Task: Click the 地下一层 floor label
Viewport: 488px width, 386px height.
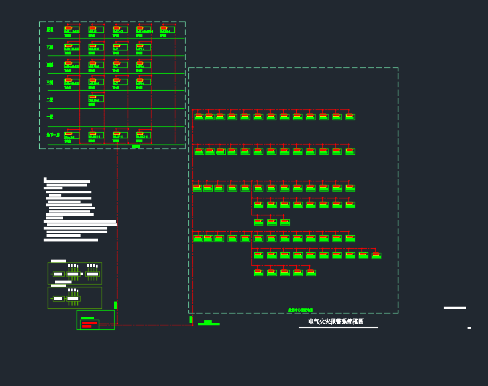Action: [x=53, y=135]
